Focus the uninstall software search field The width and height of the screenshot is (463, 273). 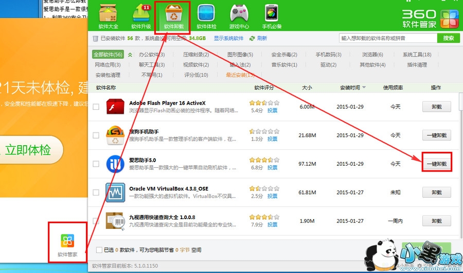[388, 38]
